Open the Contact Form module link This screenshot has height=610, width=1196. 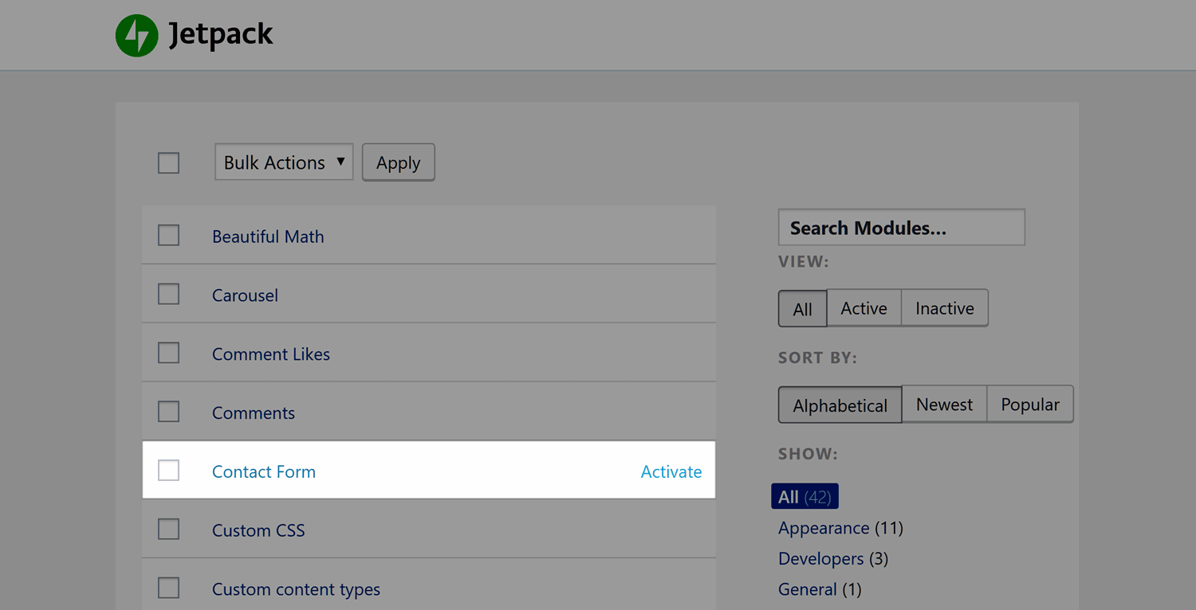pos(264,471)
